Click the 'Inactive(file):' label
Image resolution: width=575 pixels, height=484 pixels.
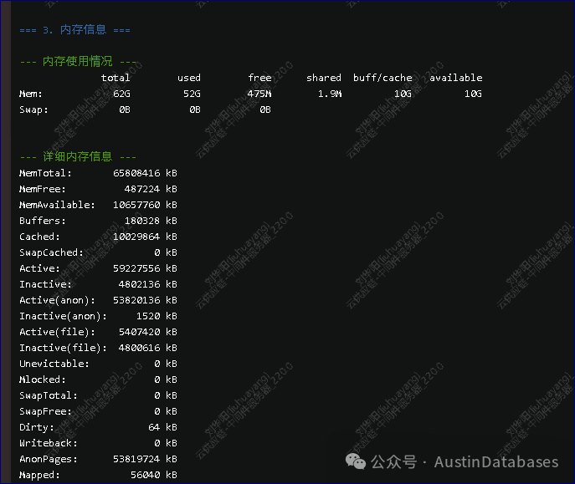63,348
